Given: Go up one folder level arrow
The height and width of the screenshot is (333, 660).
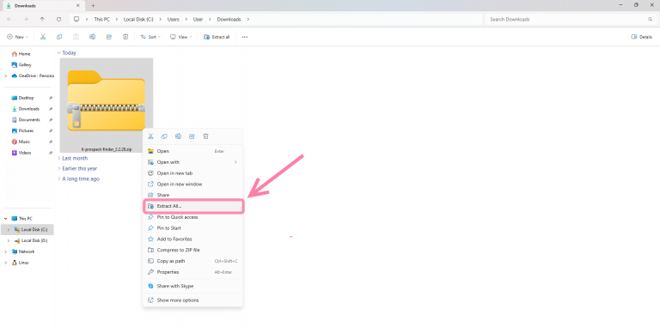Looking at the screenshot, I should click(x=42, y=20).
